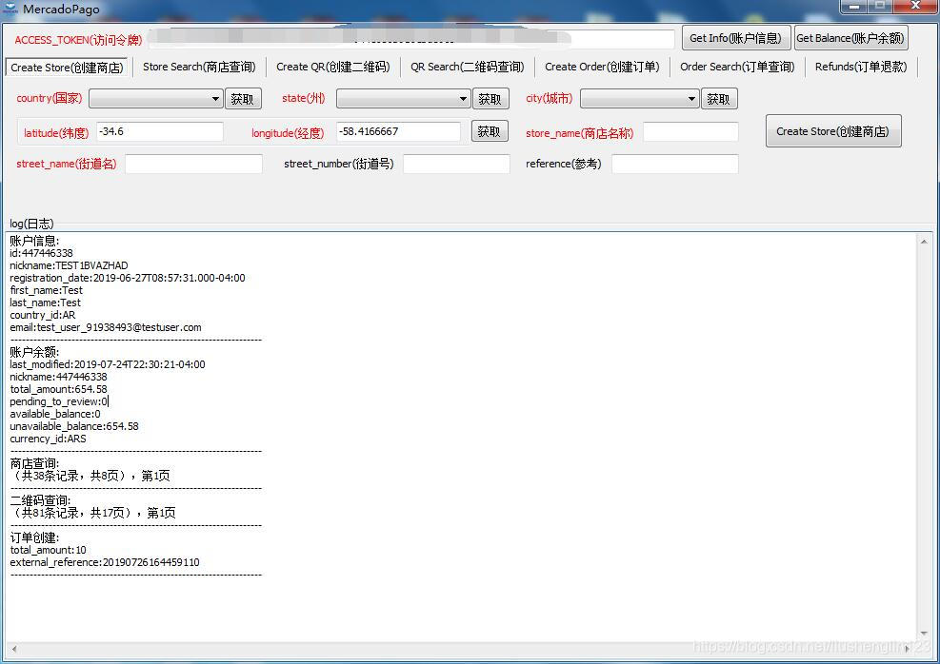Click the large Create Store(创建商店) button

click(x=833, y=131)
